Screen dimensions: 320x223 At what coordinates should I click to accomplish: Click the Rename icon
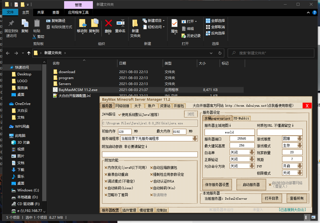click(x=121, y=23)
